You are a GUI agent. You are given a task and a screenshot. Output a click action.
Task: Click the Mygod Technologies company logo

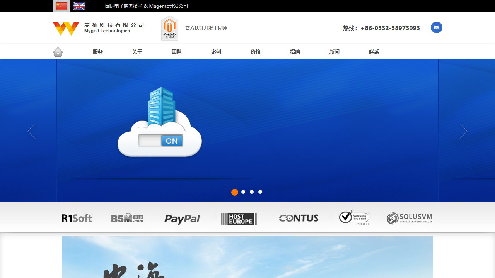click(x=98, y=28)
